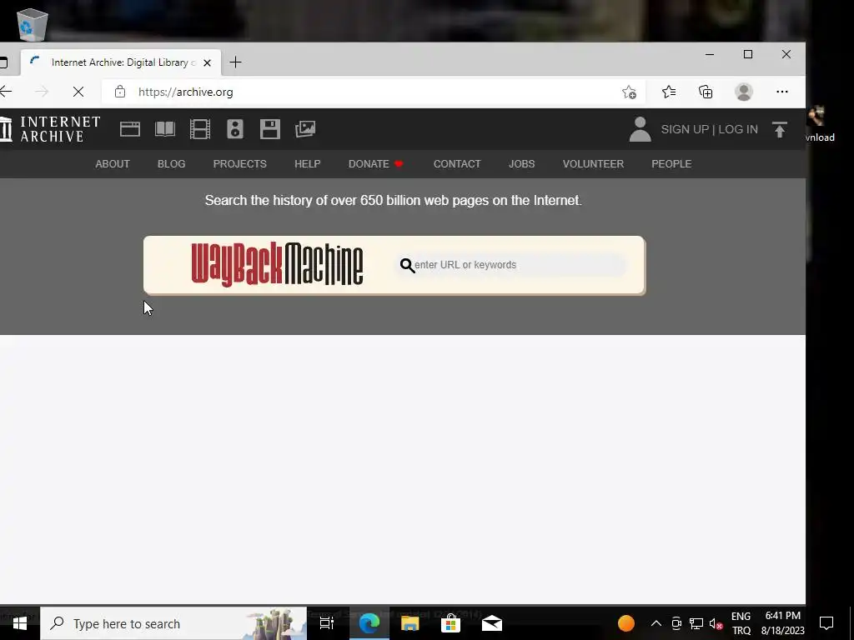Stop loading the page

click(x=78, y=92)
